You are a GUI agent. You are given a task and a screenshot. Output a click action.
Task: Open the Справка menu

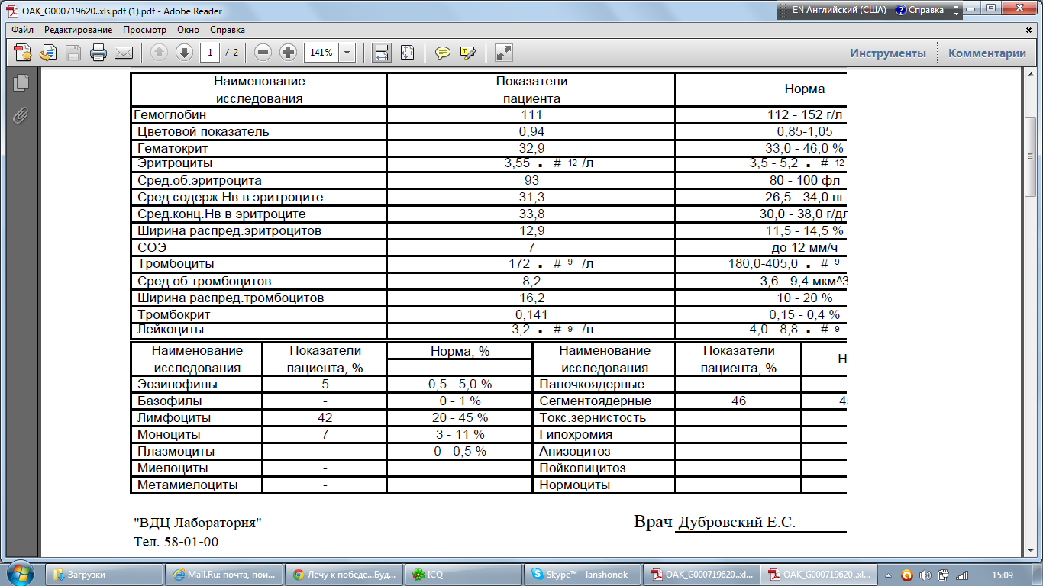(228, 30)
